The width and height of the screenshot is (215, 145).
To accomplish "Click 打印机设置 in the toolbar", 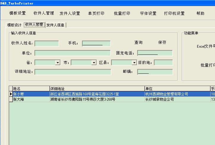I will [x=174, y=13].
